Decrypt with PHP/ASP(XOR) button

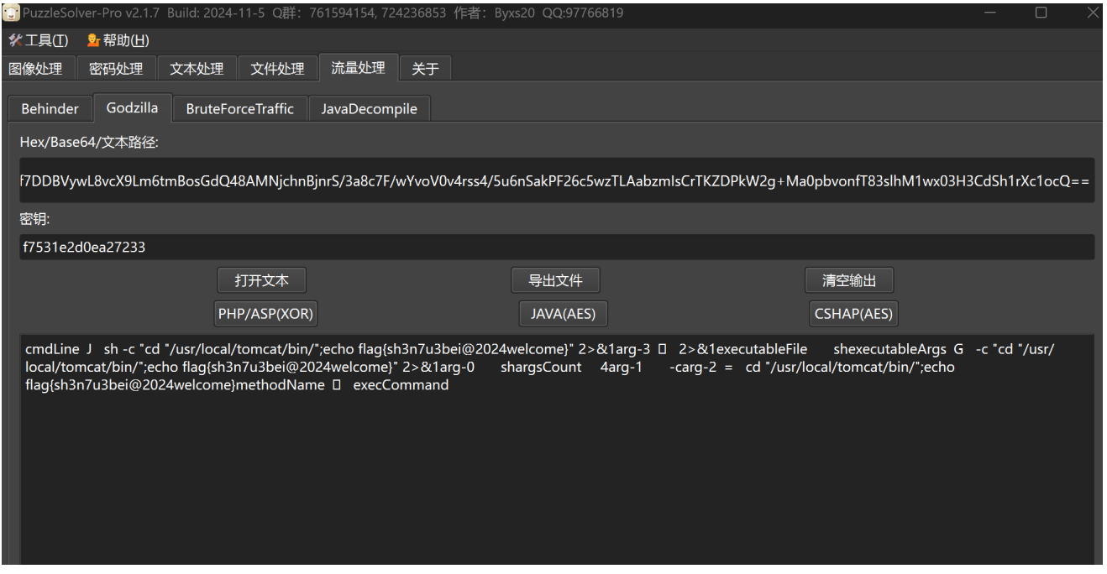click(x=266, y=314)
